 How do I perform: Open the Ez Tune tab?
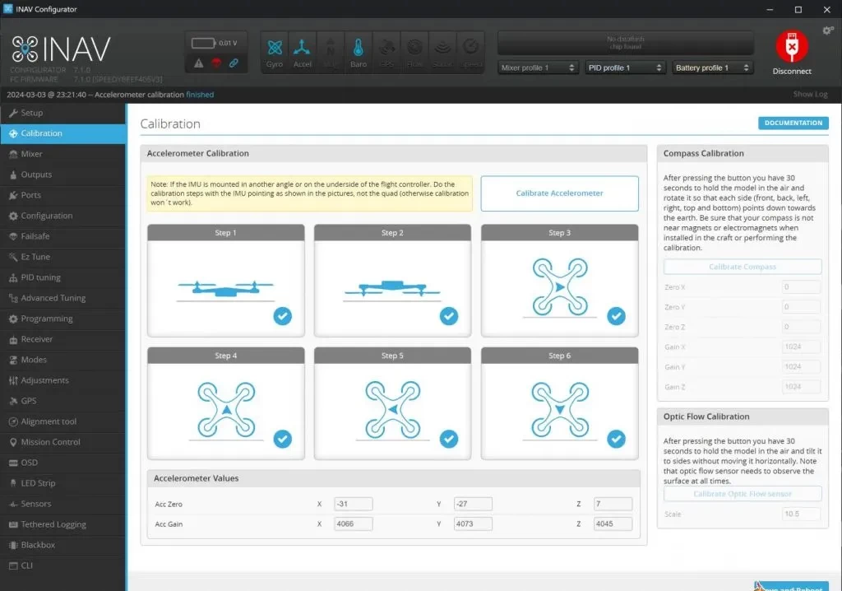[x=62, y=257]
